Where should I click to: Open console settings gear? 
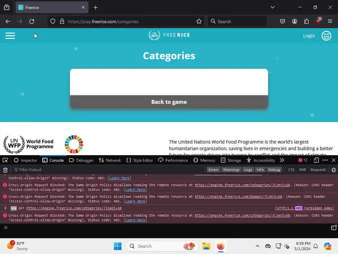[x=333, y=170]
